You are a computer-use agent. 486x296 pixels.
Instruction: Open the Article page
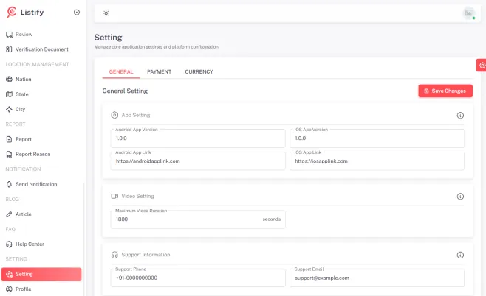point(41,214)
